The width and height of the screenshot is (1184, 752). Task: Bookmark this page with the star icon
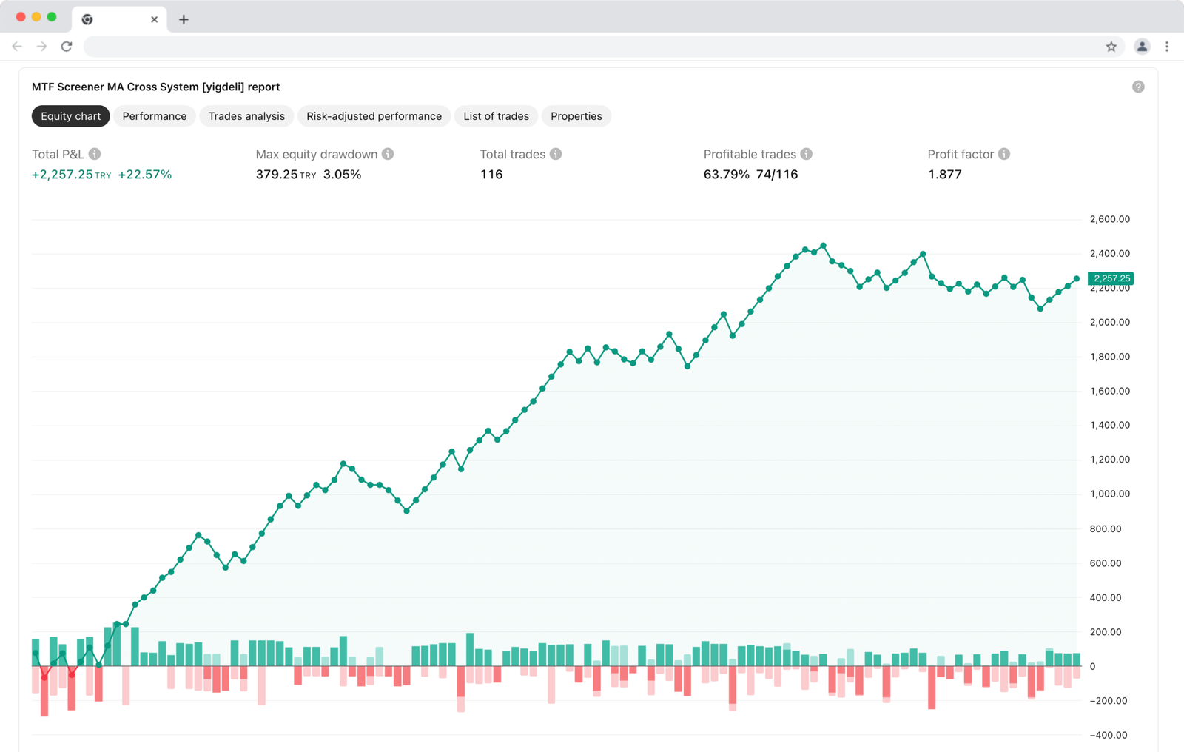coord(1111,47)
